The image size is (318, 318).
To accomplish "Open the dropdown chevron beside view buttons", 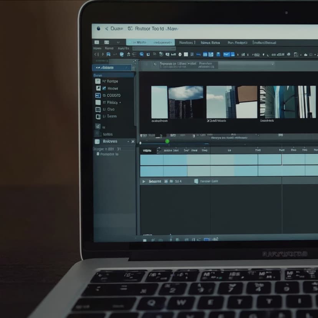I will click(118, 42).
